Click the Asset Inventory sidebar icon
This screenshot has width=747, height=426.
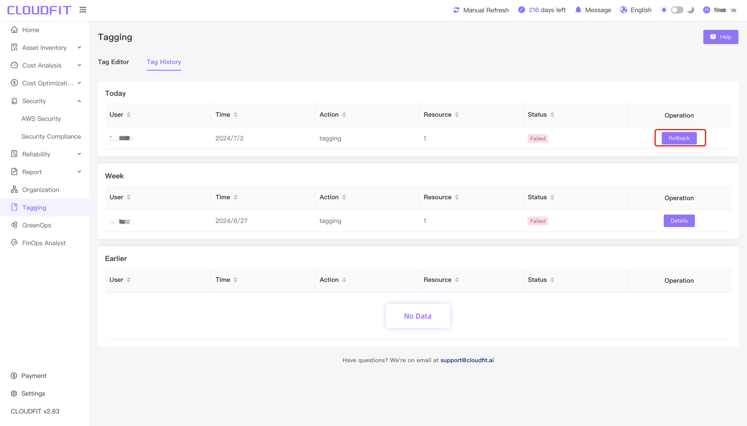[14, 48]
